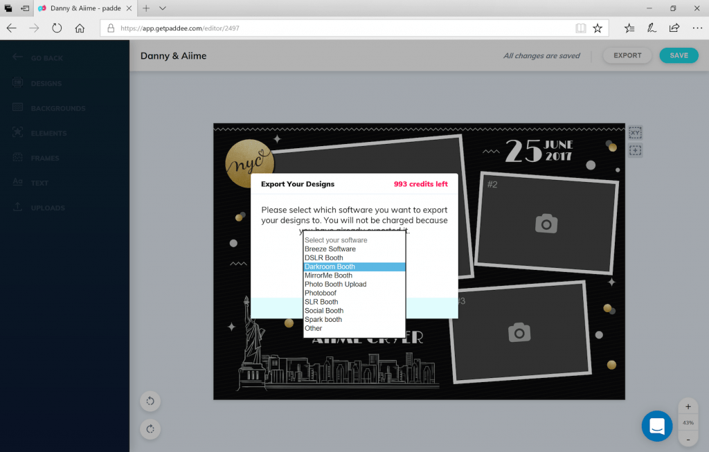The height and width of the screenshot is (452, 709).
Task: Click the XY position tool icon
Action: (636, 132)
